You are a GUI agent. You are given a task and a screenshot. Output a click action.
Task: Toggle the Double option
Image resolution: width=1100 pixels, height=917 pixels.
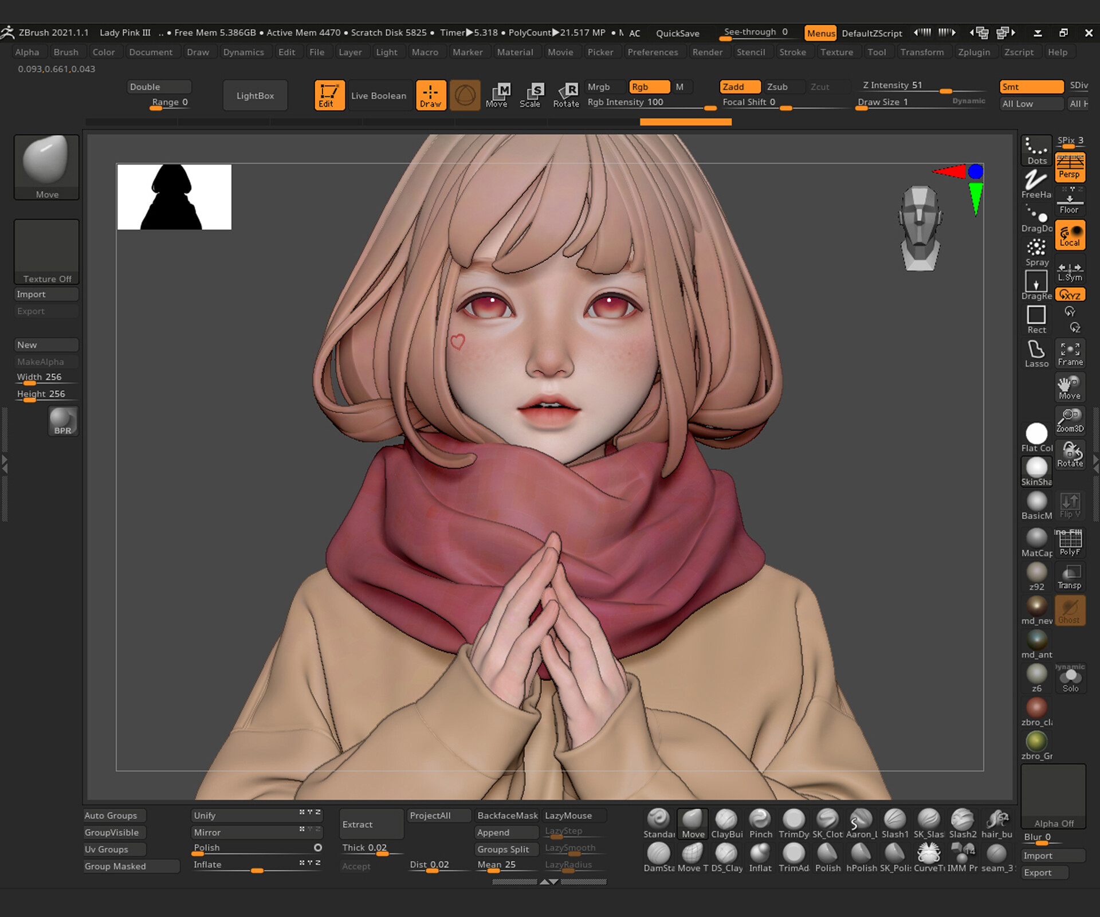[159, 87]
